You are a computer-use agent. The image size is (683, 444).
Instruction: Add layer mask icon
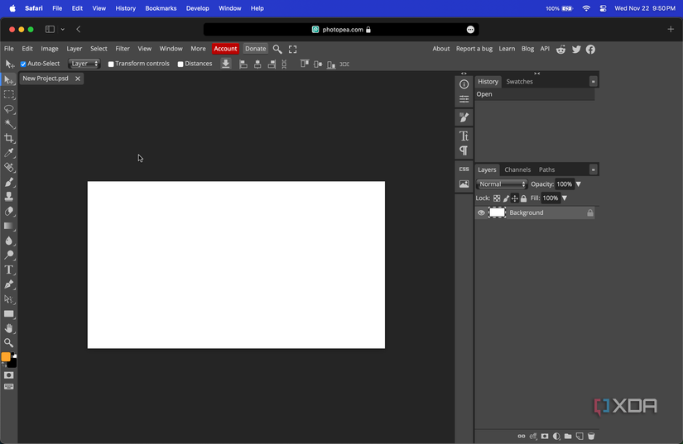point(545,437)
